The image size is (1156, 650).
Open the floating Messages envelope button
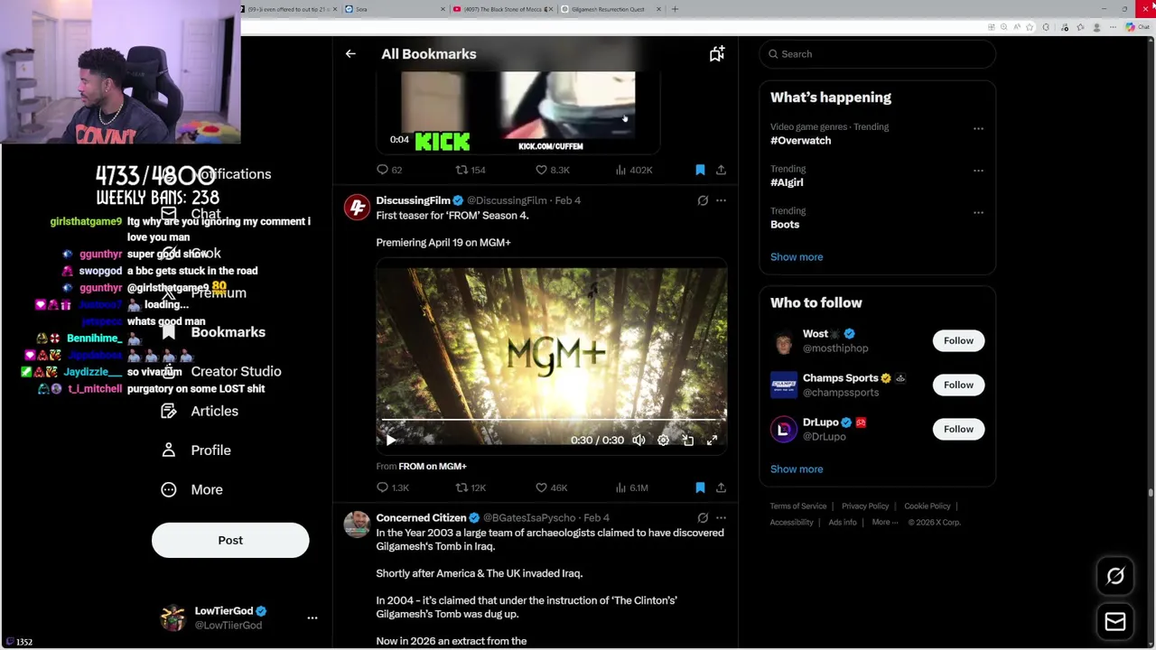(x=1115, y=621)
